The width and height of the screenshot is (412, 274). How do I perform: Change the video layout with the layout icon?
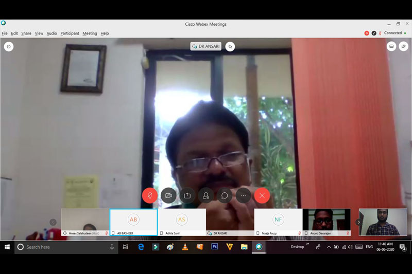(391, 46)
